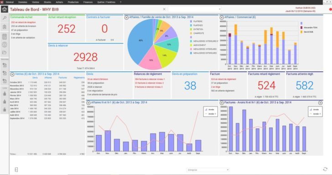Click the Règlements column header in Ventes table

pyautogui.click(x=79, y=78)
